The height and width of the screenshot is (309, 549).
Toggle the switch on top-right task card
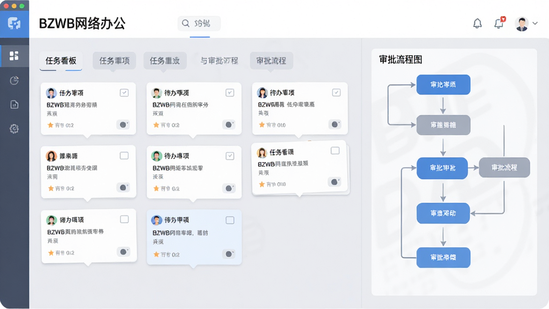335,124
